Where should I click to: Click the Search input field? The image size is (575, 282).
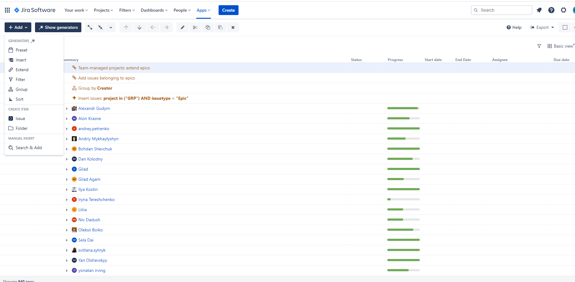pos(502,10)
